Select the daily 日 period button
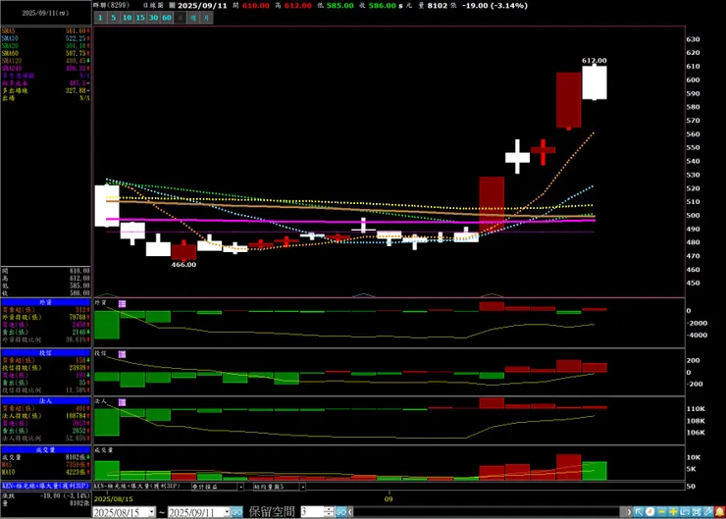 (181, 18)
